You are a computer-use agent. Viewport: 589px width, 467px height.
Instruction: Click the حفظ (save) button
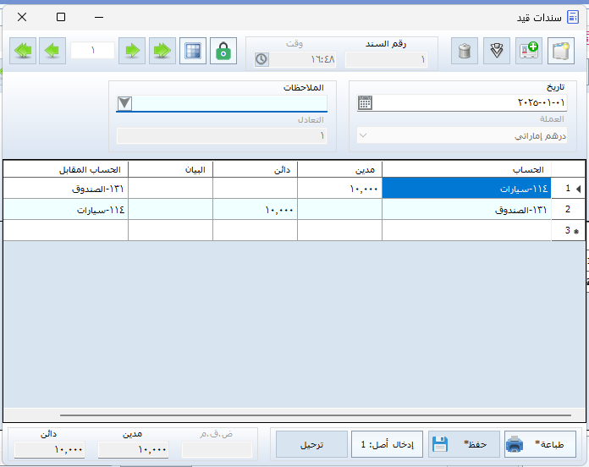point(461,444)
